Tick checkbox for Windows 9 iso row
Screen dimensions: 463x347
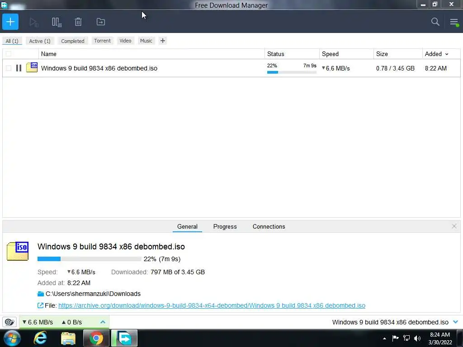pos(9,68)
